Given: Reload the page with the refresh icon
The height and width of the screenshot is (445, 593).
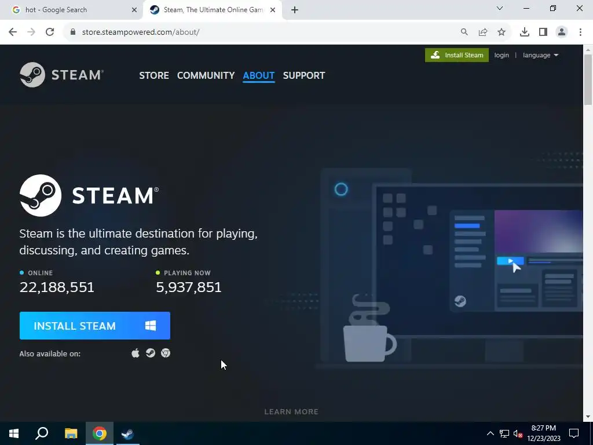Looking at the screenshot, I should pyautogui.click(x=50, y=32).
